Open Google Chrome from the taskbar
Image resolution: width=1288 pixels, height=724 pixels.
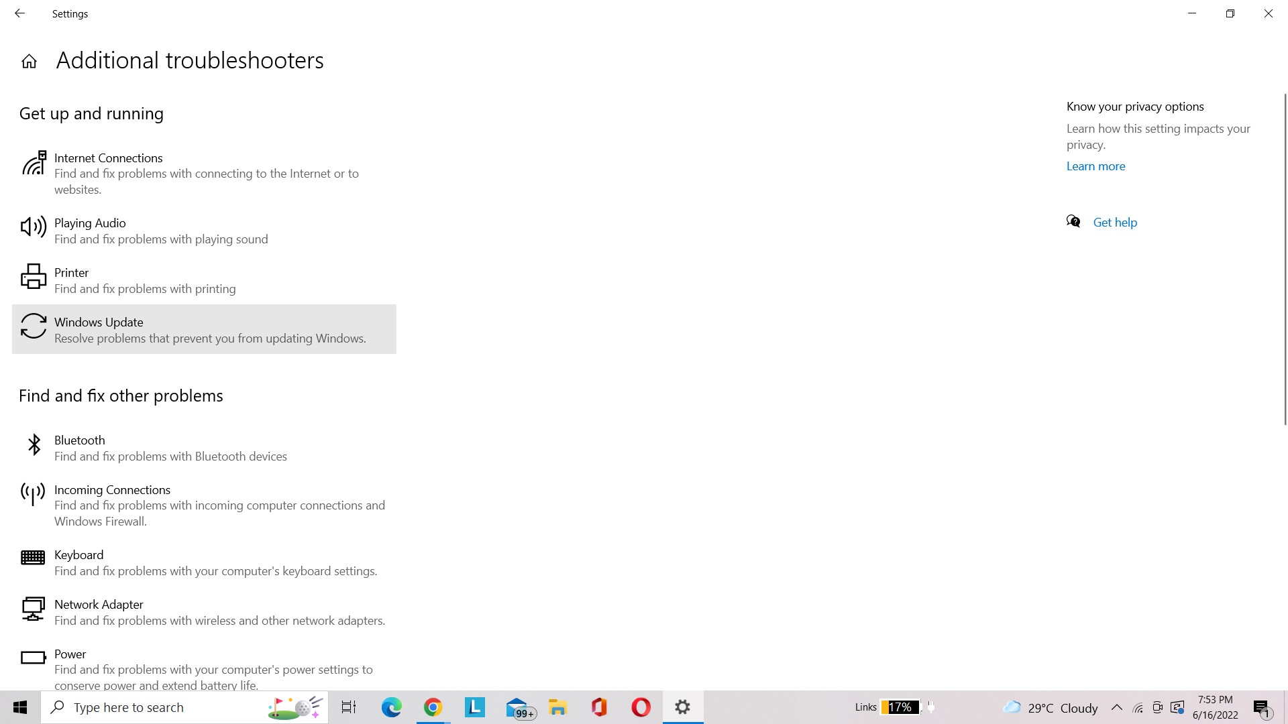click(x=433, y=708)
